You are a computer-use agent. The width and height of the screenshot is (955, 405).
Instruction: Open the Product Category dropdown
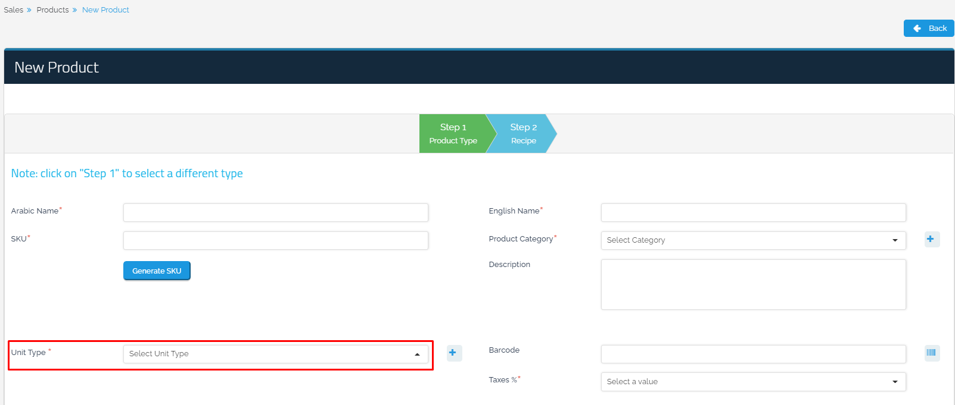tap(752, 240)
